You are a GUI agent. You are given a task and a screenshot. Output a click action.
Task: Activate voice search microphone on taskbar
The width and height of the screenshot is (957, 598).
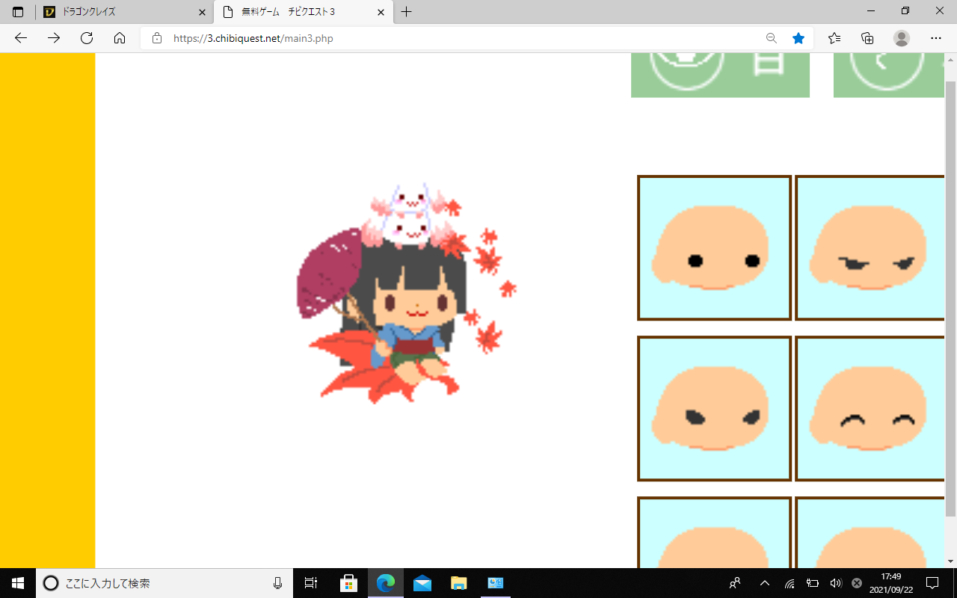tap(278, 583)
